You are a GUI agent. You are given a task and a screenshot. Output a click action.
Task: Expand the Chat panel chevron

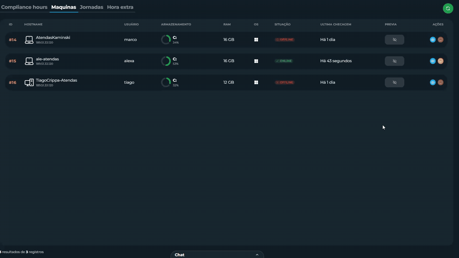[x=257, y=255]
